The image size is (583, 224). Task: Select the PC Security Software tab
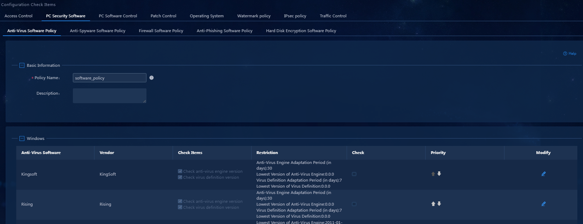[x=65, y=16]
